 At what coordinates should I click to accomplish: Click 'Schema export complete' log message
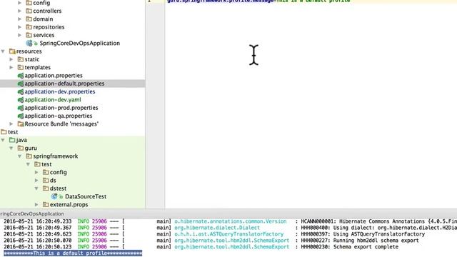[x=365, y=247]
